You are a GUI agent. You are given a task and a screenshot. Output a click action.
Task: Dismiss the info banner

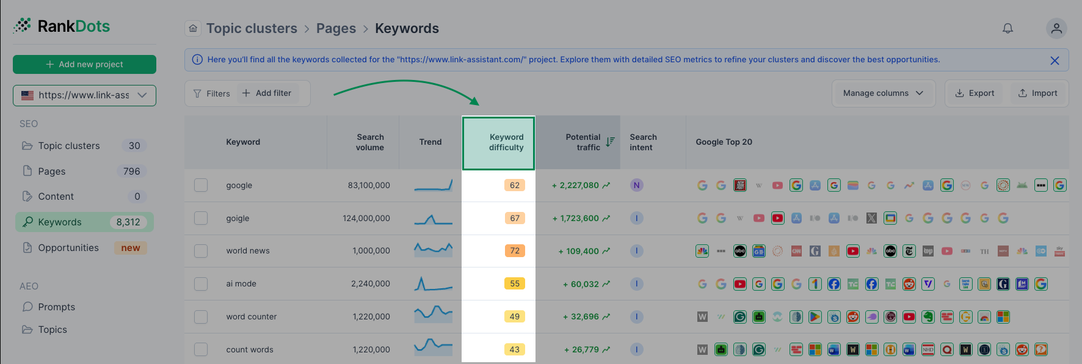(x=1055, y=60)
